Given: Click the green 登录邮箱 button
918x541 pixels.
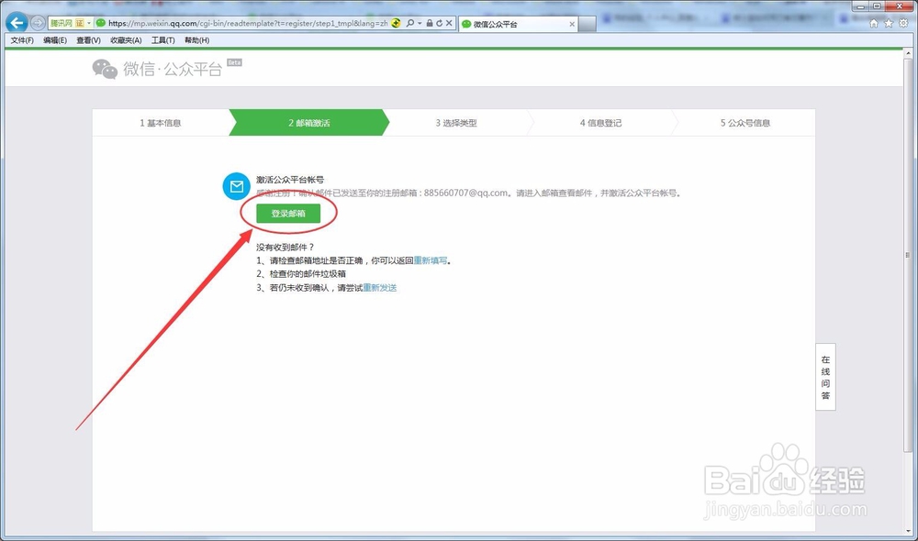Looking at the screenshot, I should click(x=288, y=214).
